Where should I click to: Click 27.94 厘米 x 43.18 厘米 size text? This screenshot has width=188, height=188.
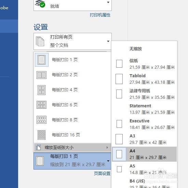click(152, 82)
